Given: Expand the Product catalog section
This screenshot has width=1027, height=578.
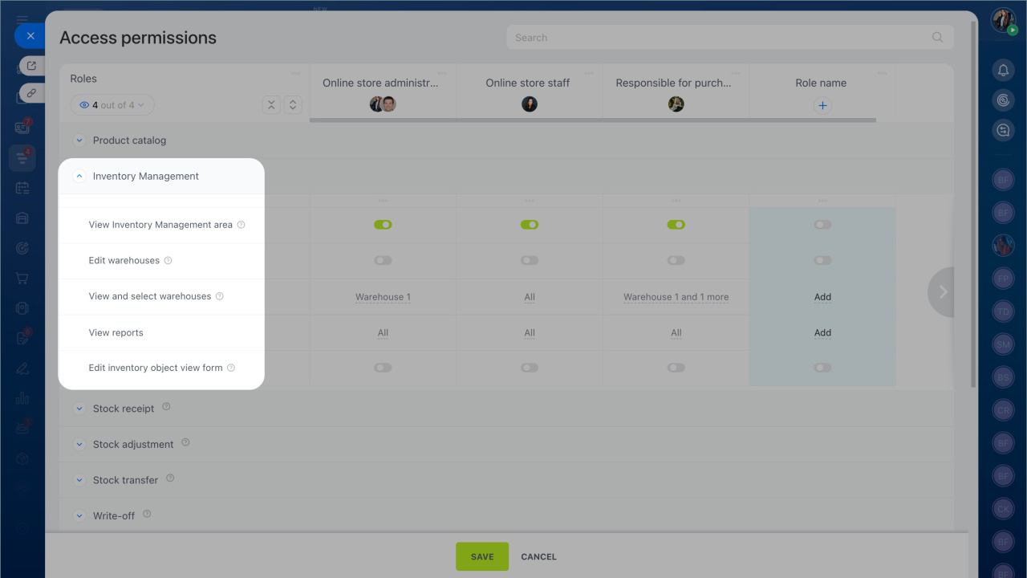Looking at the screenshot, I should 79,140.
